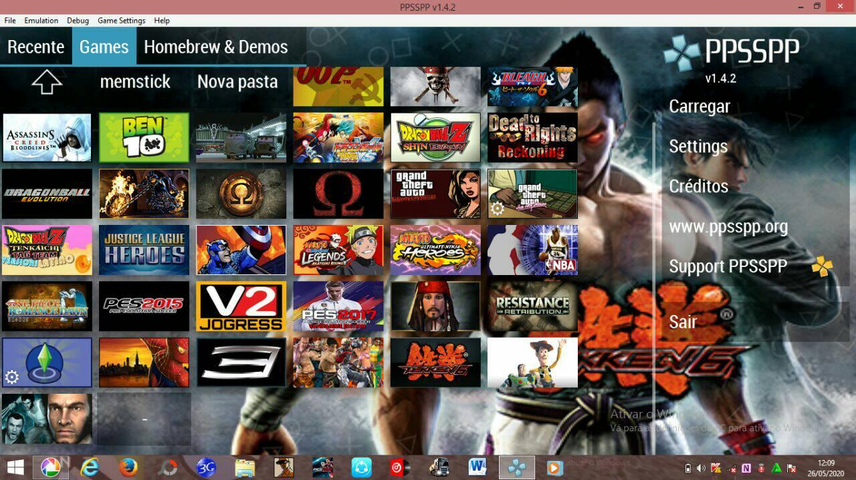Open settings gear on GTA Vice City tile
The height and width of the screenshot is (480, 856).
[x=497, y=209]
